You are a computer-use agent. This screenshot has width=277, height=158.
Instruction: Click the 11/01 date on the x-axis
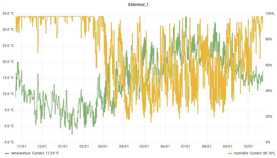click(22, 146)
